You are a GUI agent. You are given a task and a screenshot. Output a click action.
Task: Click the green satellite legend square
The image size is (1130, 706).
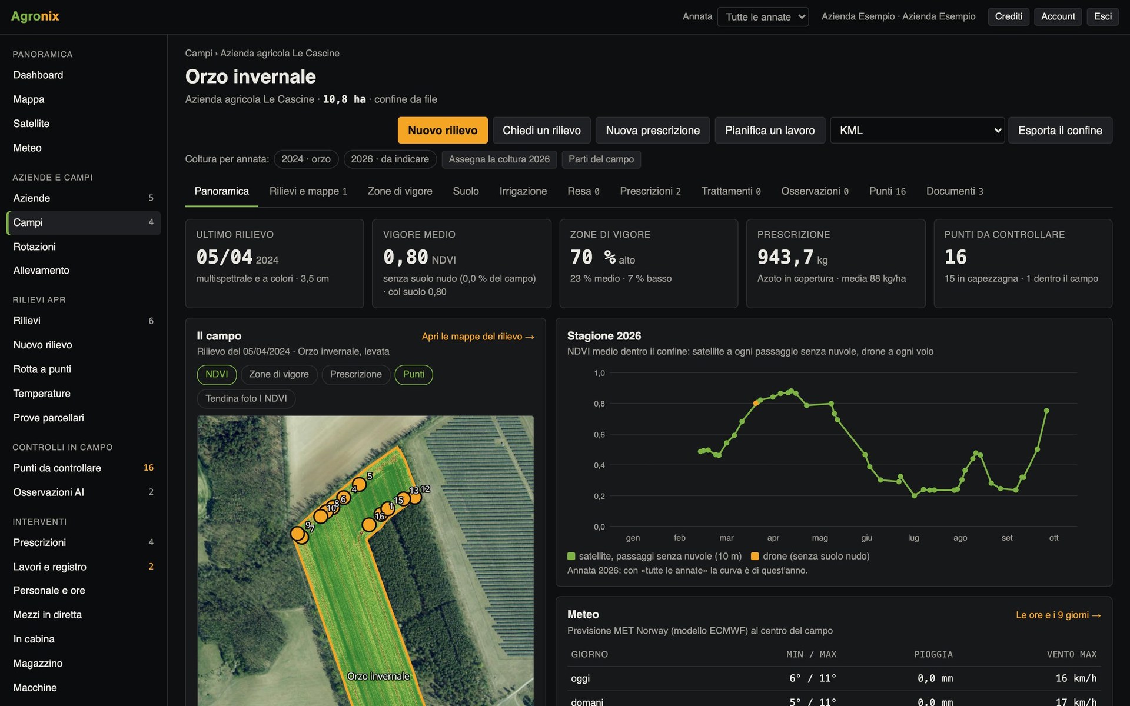[x=571, y=556]
